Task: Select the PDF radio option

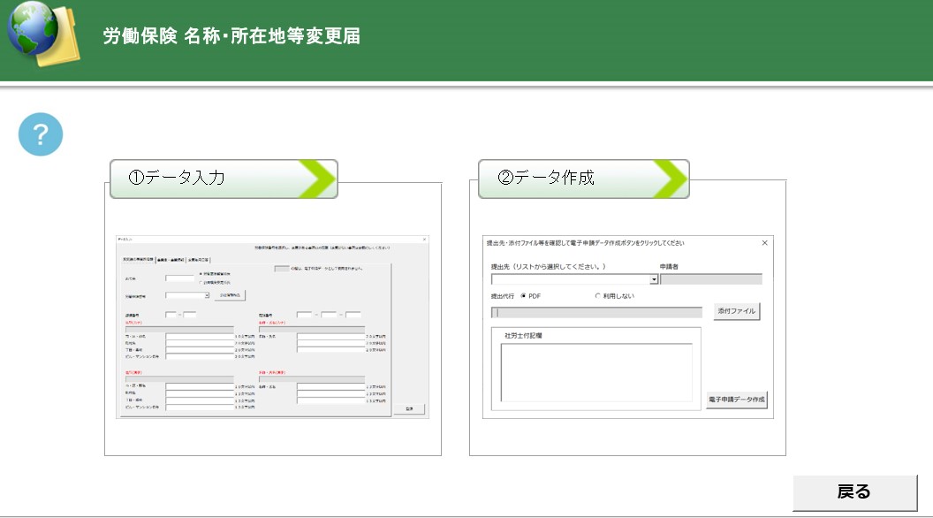Action: point(523,296)
